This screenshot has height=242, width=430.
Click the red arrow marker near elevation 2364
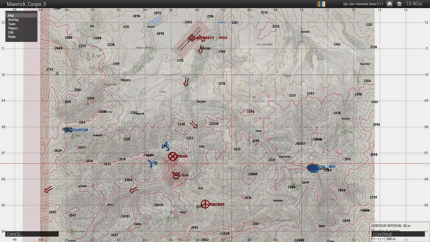tap(134, 190)
